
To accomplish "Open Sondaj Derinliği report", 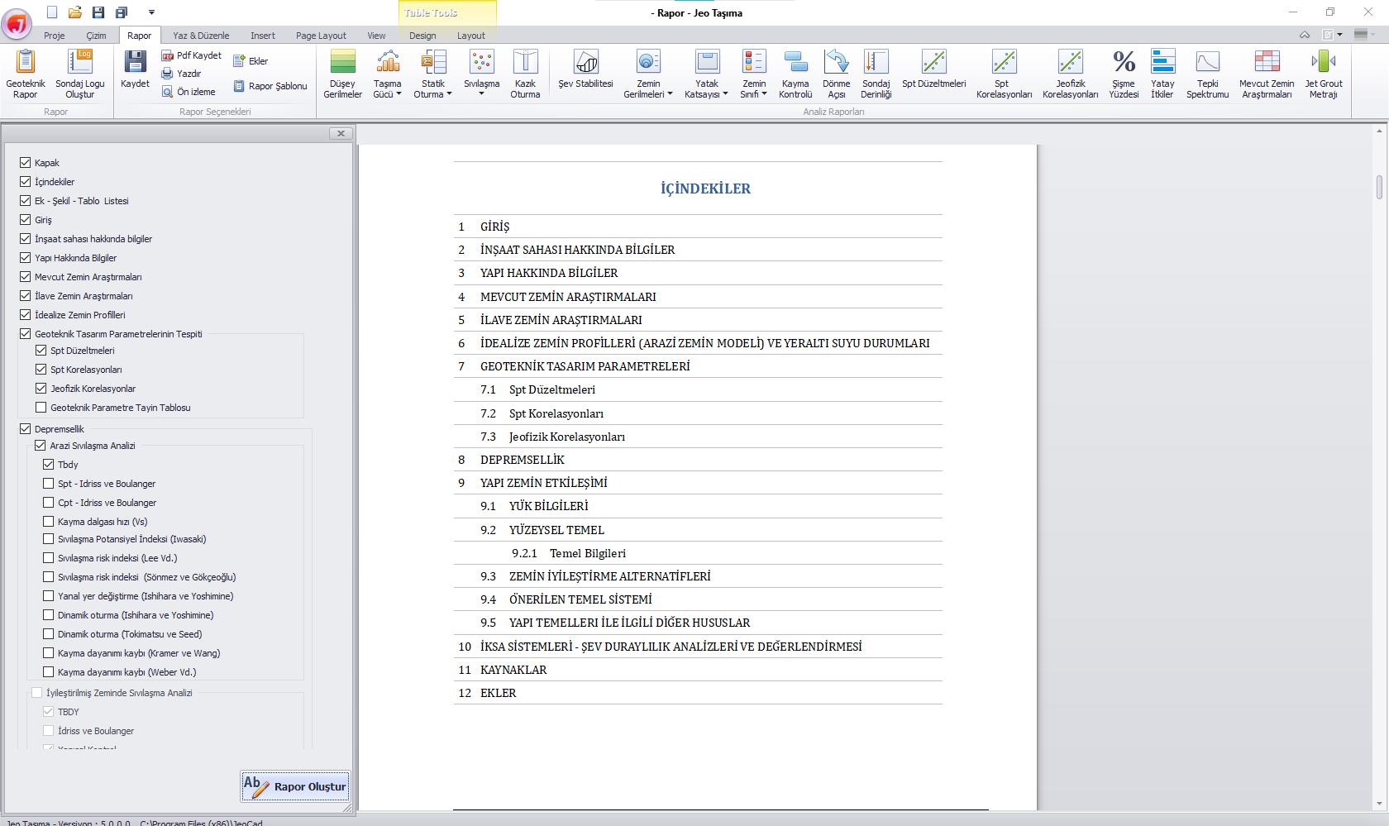I will click(876, 74).
